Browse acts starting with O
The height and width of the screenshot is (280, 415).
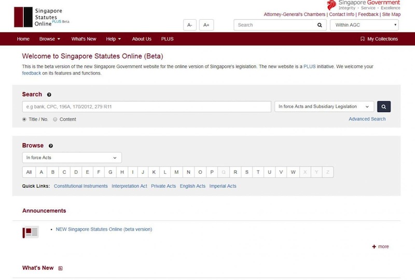tap(200, 172)
